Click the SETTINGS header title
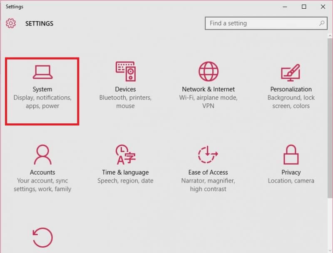 (39, 23)
